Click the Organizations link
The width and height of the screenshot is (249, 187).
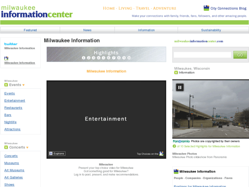coord(212,178)
